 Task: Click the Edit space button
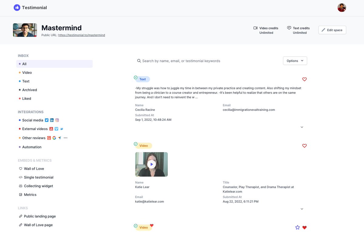(x=332, y=30)
